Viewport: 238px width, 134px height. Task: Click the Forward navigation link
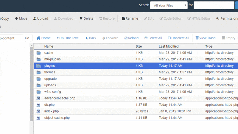pyautogui.click(x=110, y=38)
